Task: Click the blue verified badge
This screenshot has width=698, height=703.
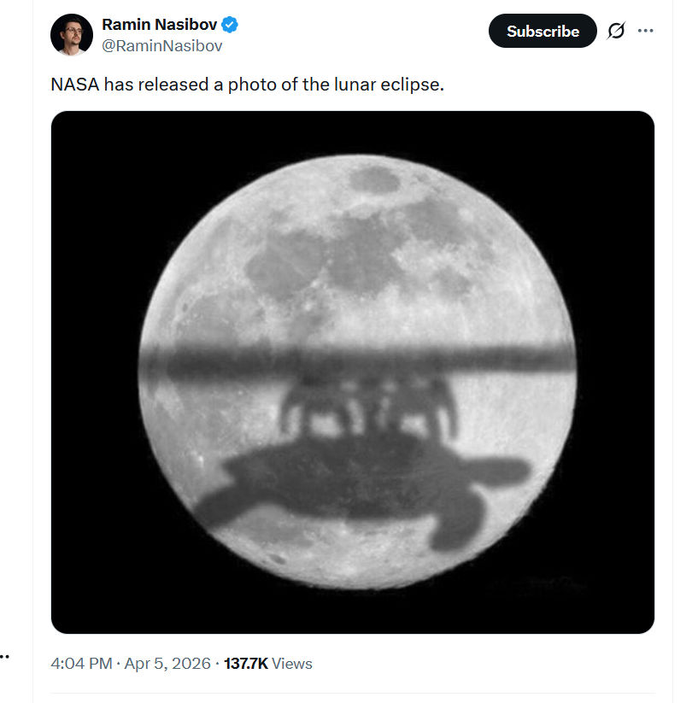Action: tap(230, 25)
